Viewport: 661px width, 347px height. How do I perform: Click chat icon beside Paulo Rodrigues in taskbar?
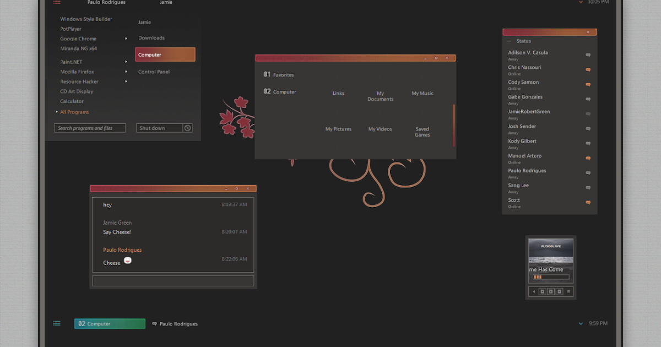coord(154,324)
